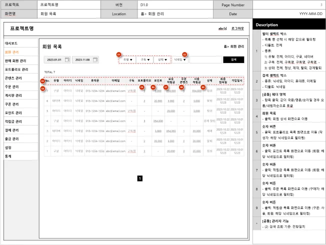
Task: Click the 회원 목록 page heading
Action: click(52, 46)
